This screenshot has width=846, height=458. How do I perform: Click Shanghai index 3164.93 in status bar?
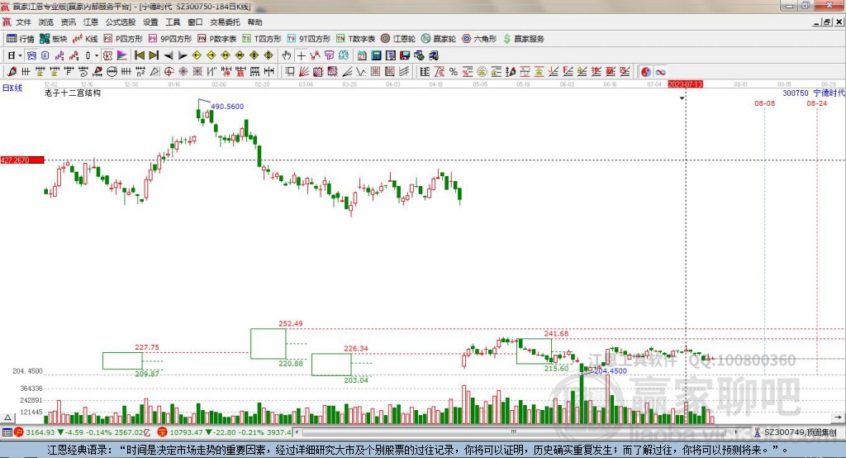pyautogui.click(x=40, y=432)
